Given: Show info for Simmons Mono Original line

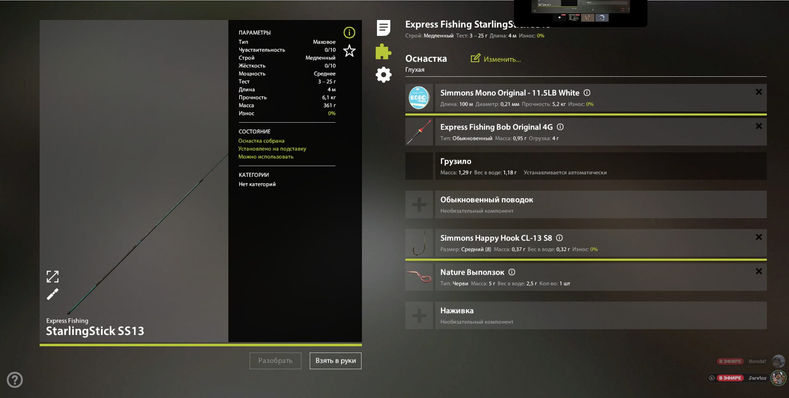Looking at the screenshot, I should (x=587, y=93).
